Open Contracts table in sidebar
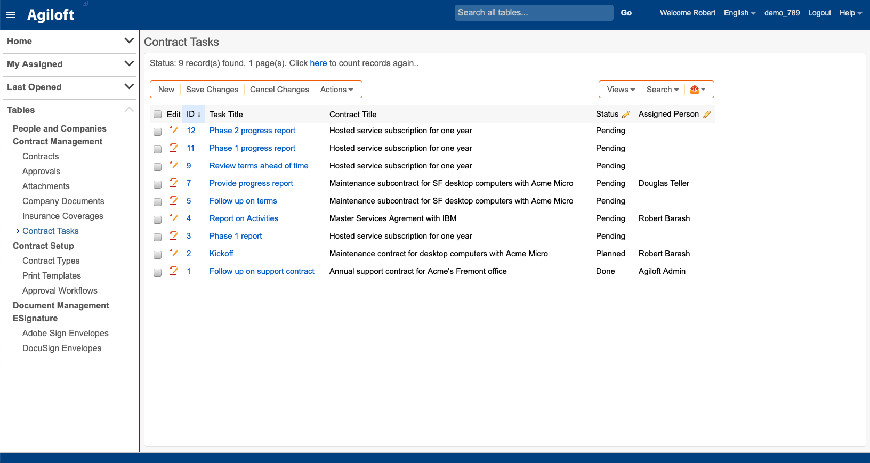This screenshot has width=870, height=463. (x=41, y=156)
